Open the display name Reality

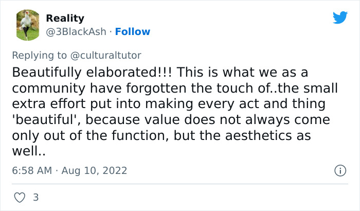(x=65, y=19)
